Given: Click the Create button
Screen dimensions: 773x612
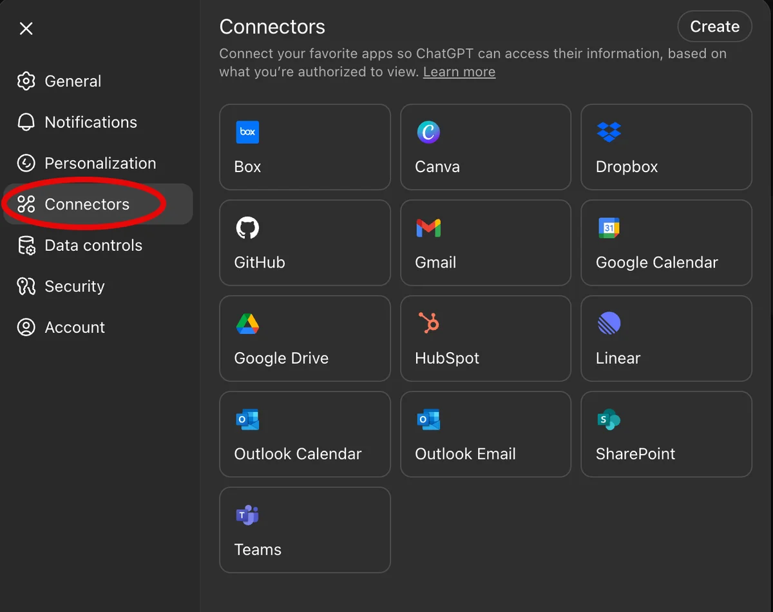Looking at the screenshot, I should tap(715, 27).
